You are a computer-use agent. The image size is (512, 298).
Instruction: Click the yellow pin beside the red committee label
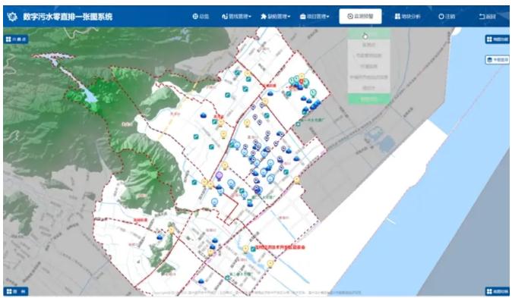pyautogui.click(x=246, y=249)
